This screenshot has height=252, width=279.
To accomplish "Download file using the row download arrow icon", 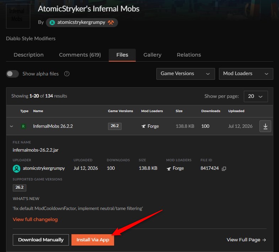I will coord(265,126).
